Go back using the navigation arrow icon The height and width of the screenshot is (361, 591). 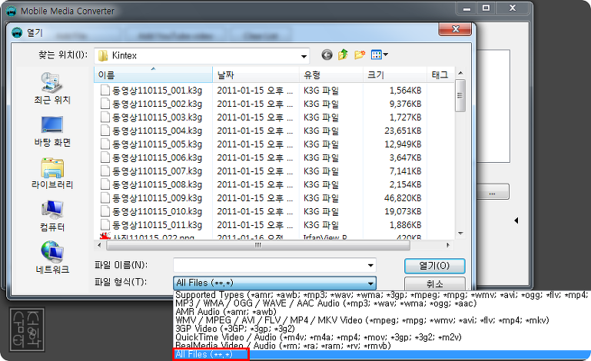click(327, 55)
